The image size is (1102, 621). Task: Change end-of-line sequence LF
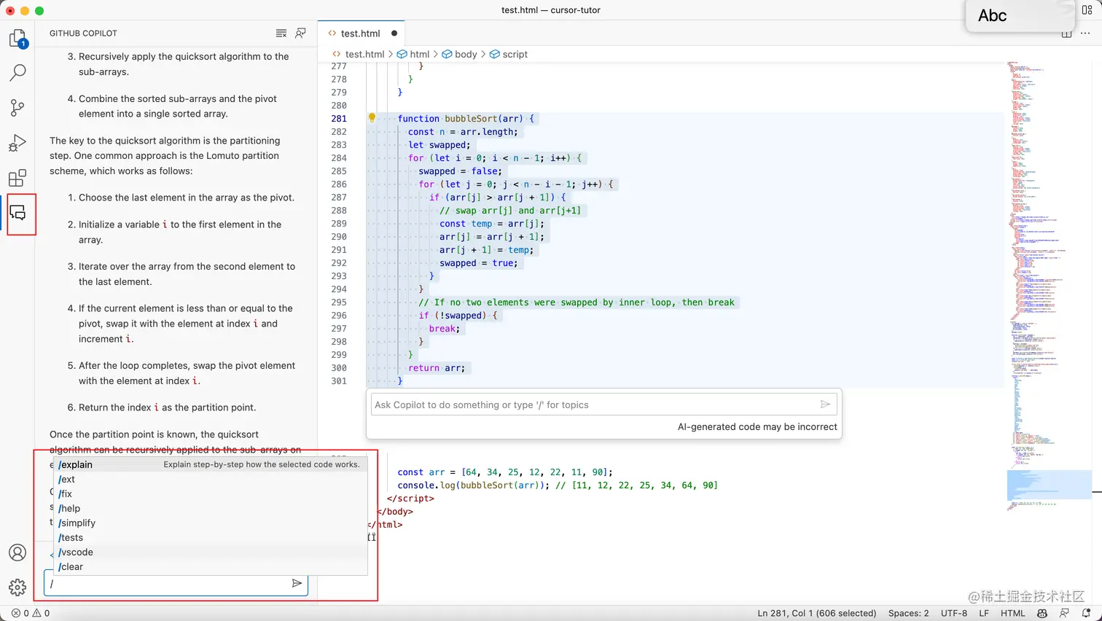tap(983, 613)
